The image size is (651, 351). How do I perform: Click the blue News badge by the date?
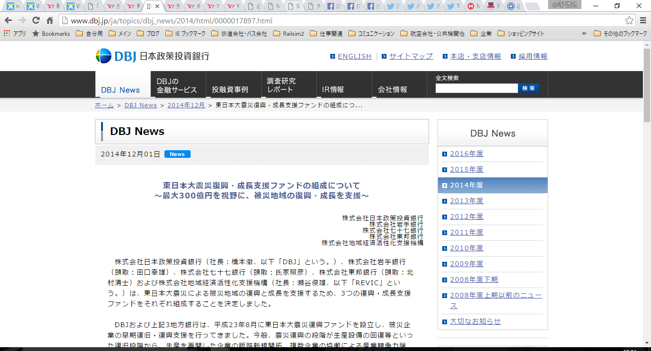(177, 154)
